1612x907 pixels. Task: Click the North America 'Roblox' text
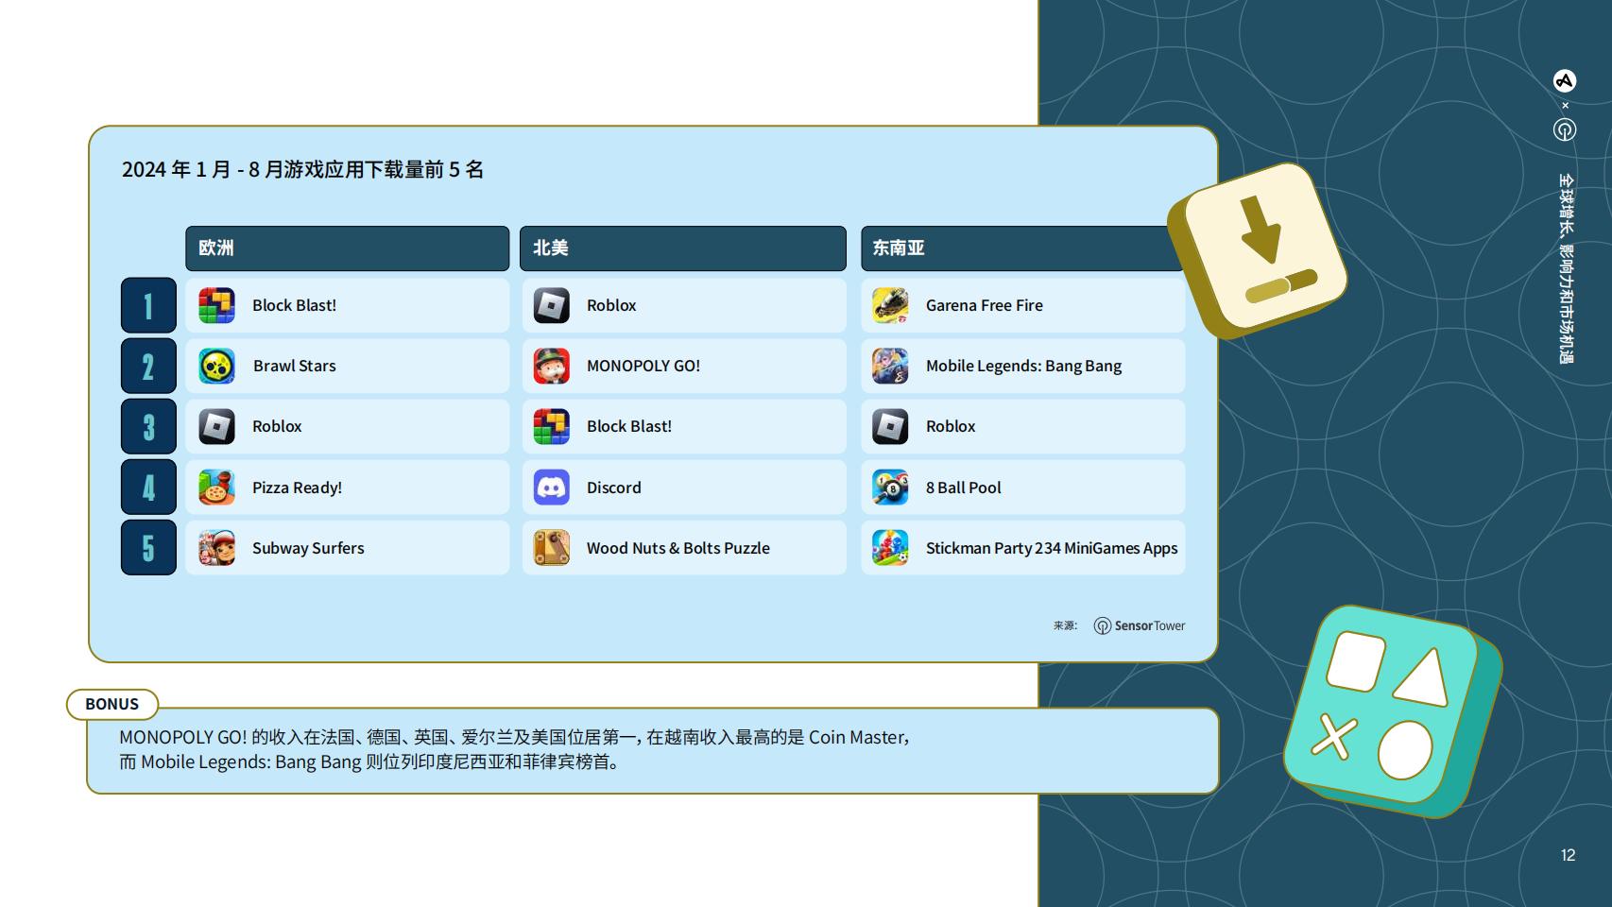(611, 305)
